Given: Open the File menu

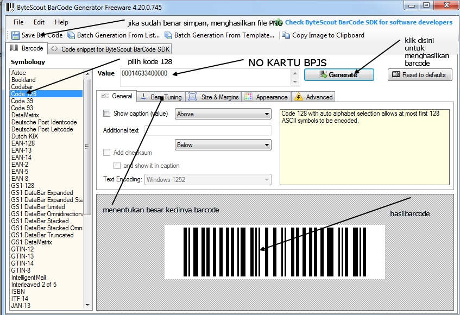Looking at the screenshot, I should point(18,22).
